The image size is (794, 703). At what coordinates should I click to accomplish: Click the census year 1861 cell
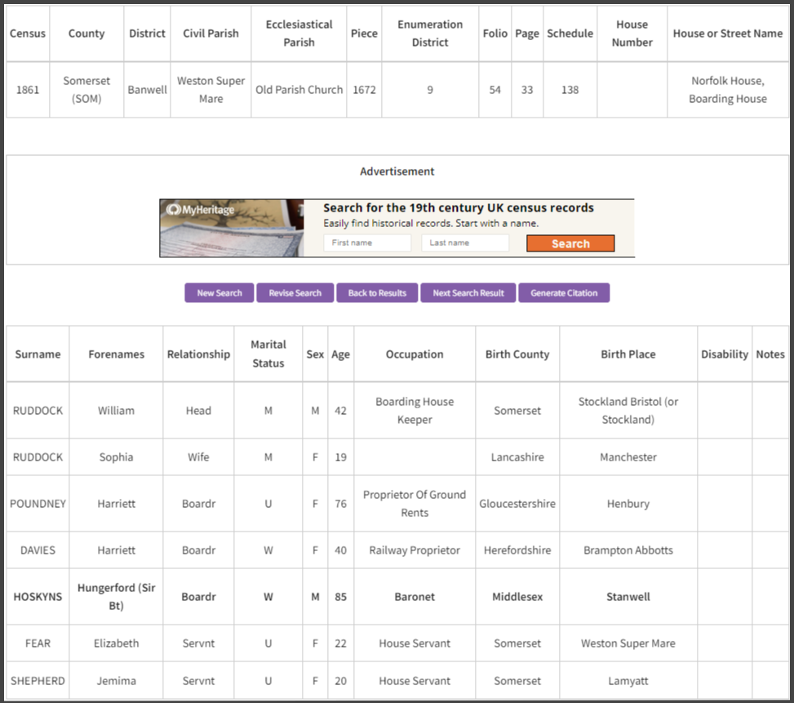28,90
